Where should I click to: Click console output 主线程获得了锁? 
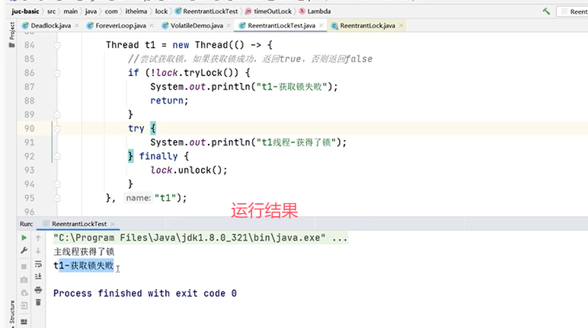(x=84, y=252)
